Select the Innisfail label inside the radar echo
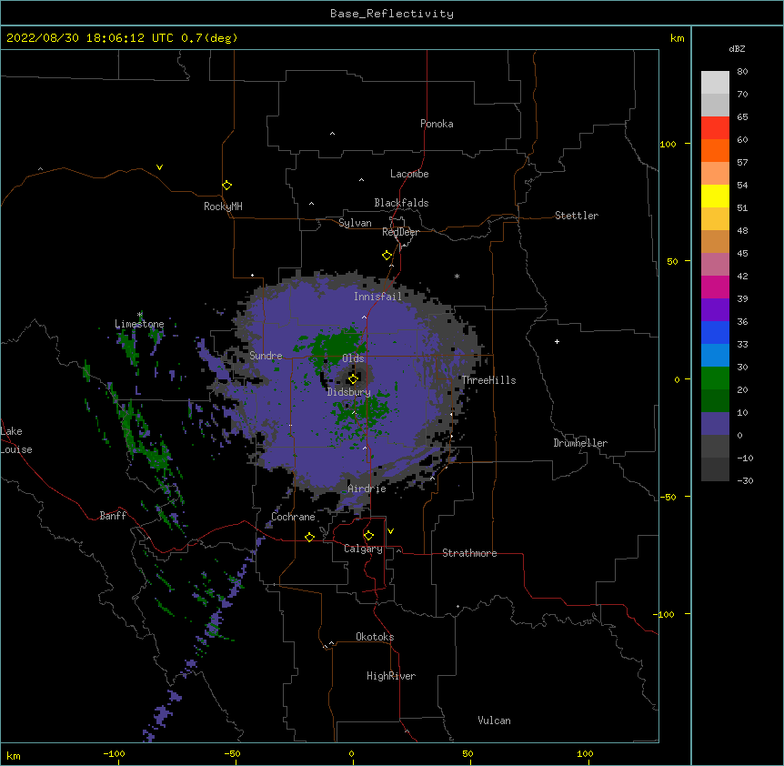The image size is (784, 766). tap(377, 297)
